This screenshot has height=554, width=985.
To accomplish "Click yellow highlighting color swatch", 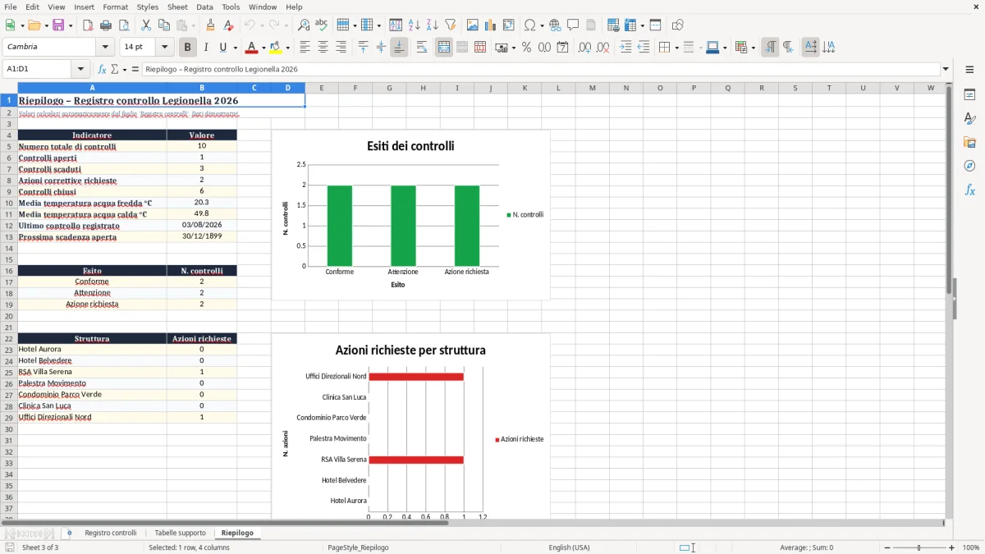I will tap(277, 48).
